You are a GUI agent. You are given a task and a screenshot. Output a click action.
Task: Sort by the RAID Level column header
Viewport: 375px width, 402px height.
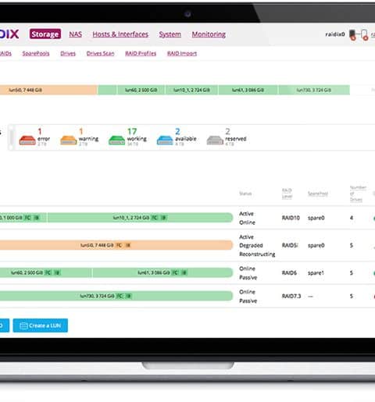pyautogui.click(x=287, y=194)
